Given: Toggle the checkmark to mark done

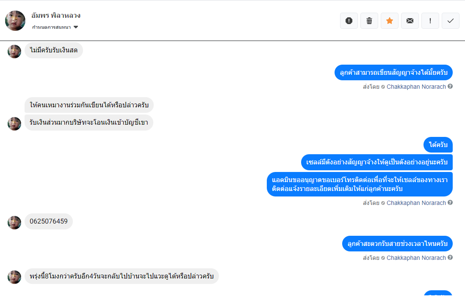Looking at the screenshot, I should (x=451, y=21).
